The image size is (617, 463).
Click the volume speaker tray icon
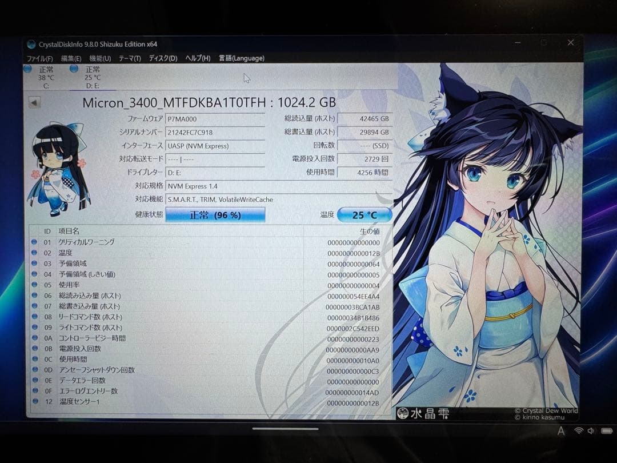pos(591,431)
